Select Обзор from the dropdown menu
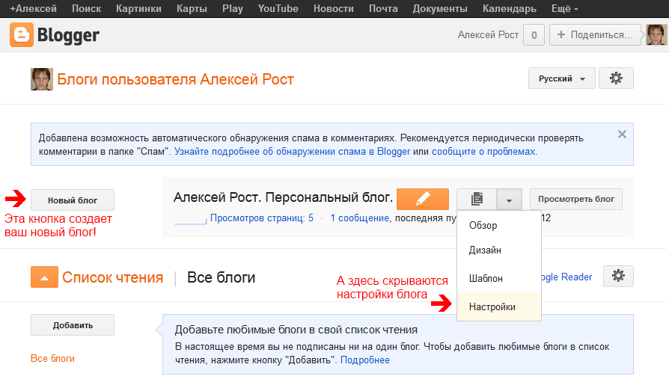 click(x=499, y=225)
